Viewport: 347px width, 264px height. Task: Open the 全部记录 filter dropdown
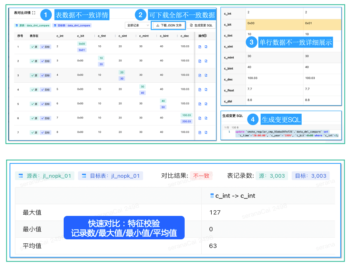pyautogui.click(x=138, y=25)
